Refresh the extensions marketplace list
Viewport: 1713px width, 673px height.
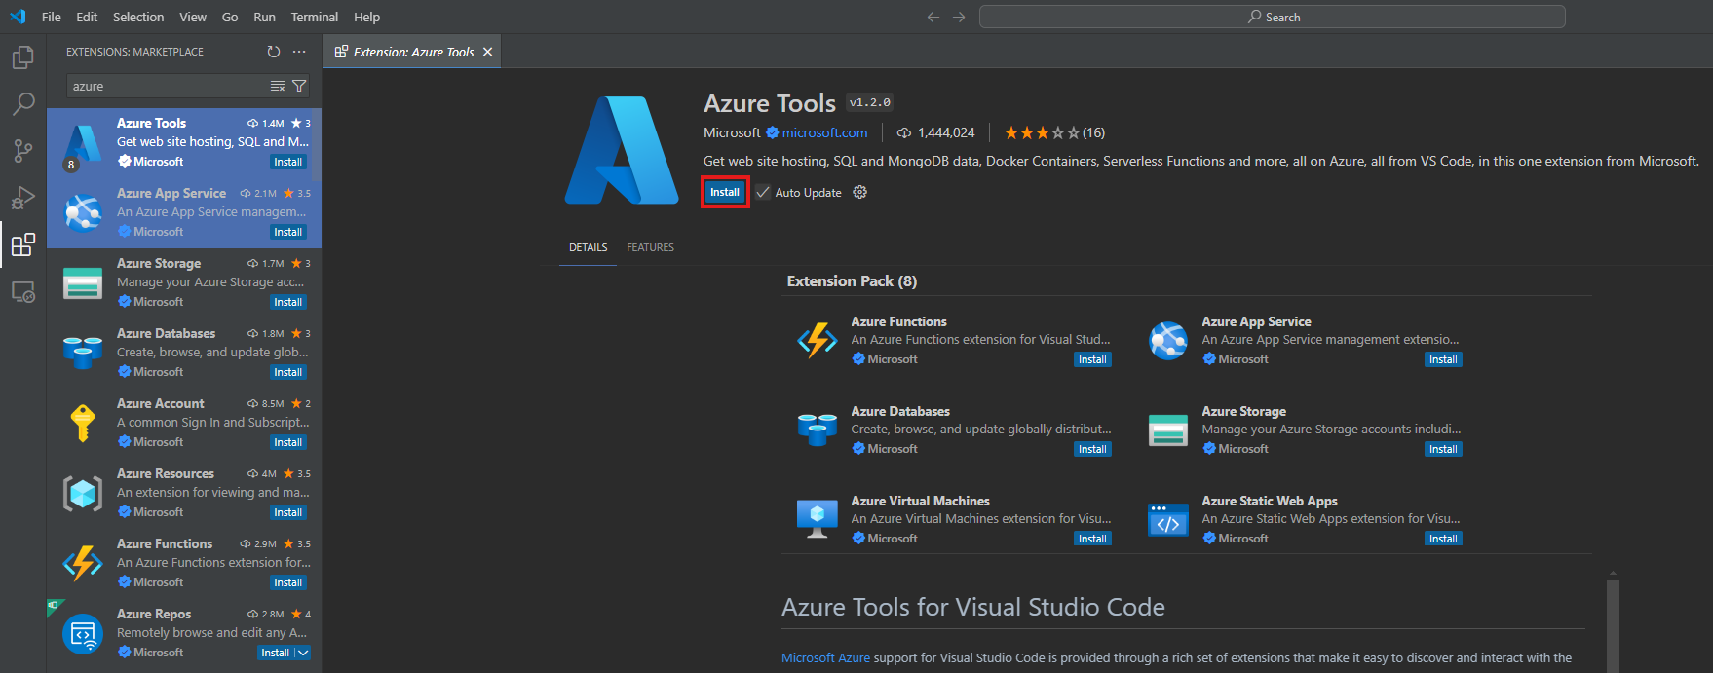point(274,52)
